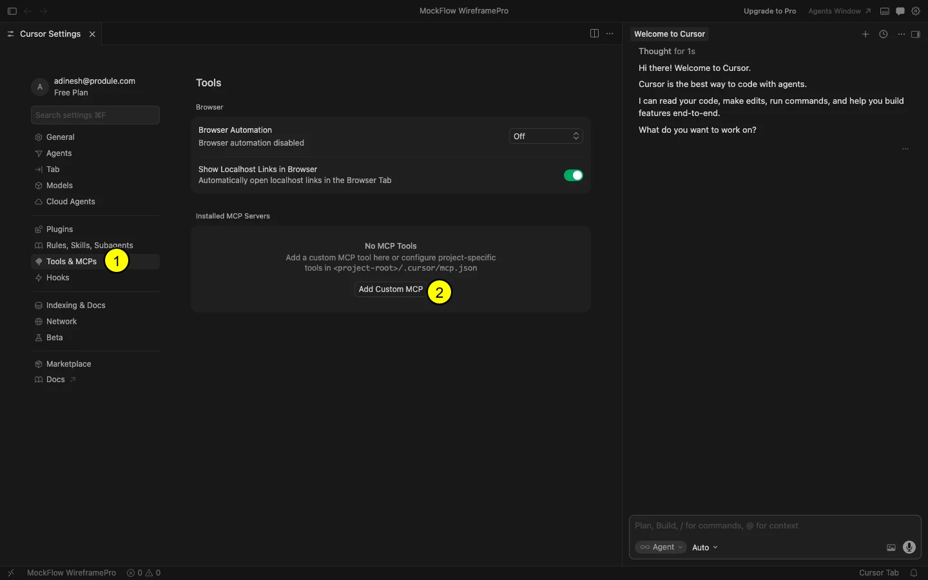928x580 pixels.
Task: Open Plugins settings section
Action: click(x=95, y=229)
